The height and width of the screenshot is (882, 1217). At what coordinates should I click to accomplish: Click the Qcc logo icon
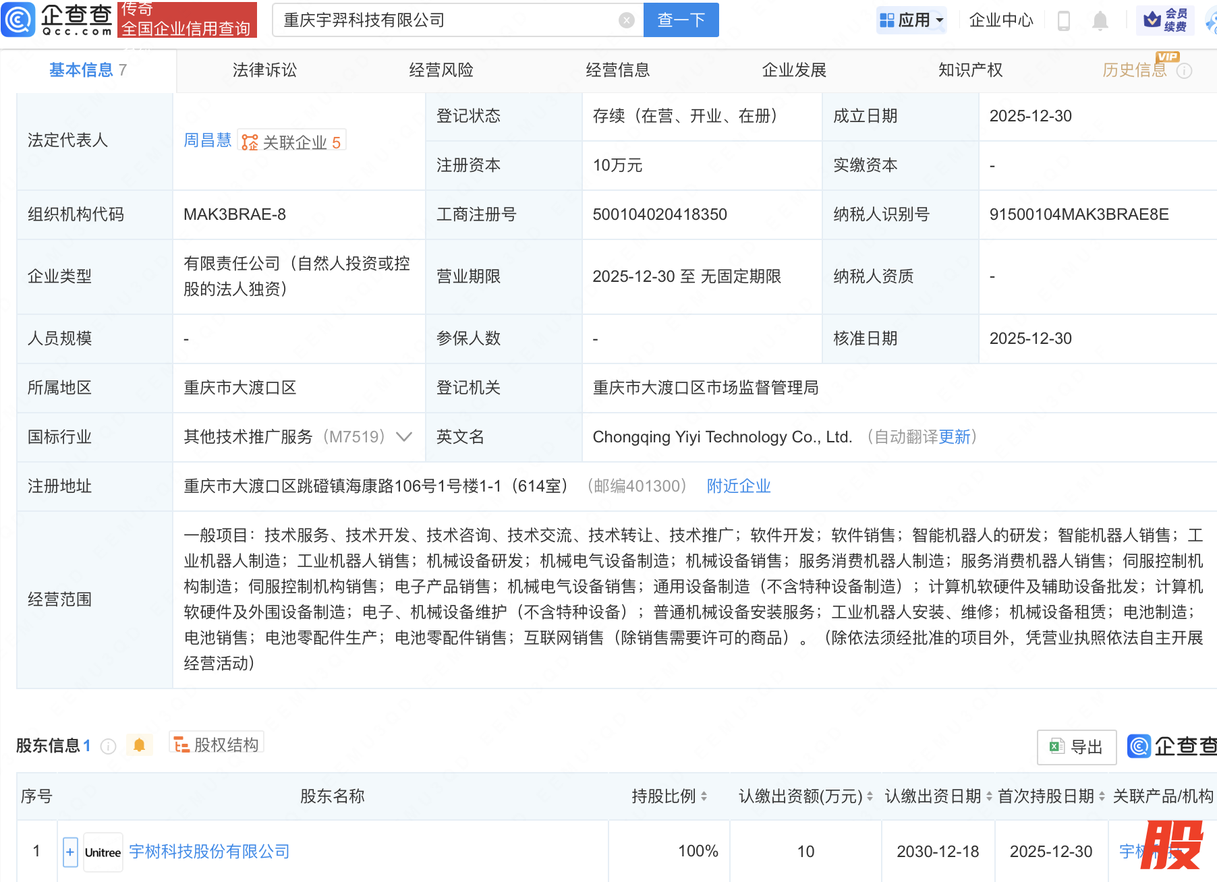tap(18, 20)
